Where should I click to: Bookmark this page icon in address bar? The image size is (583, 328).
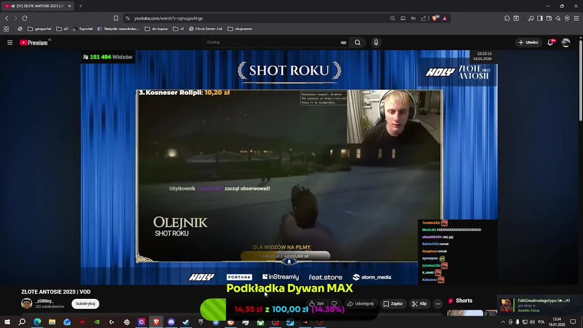116,18
